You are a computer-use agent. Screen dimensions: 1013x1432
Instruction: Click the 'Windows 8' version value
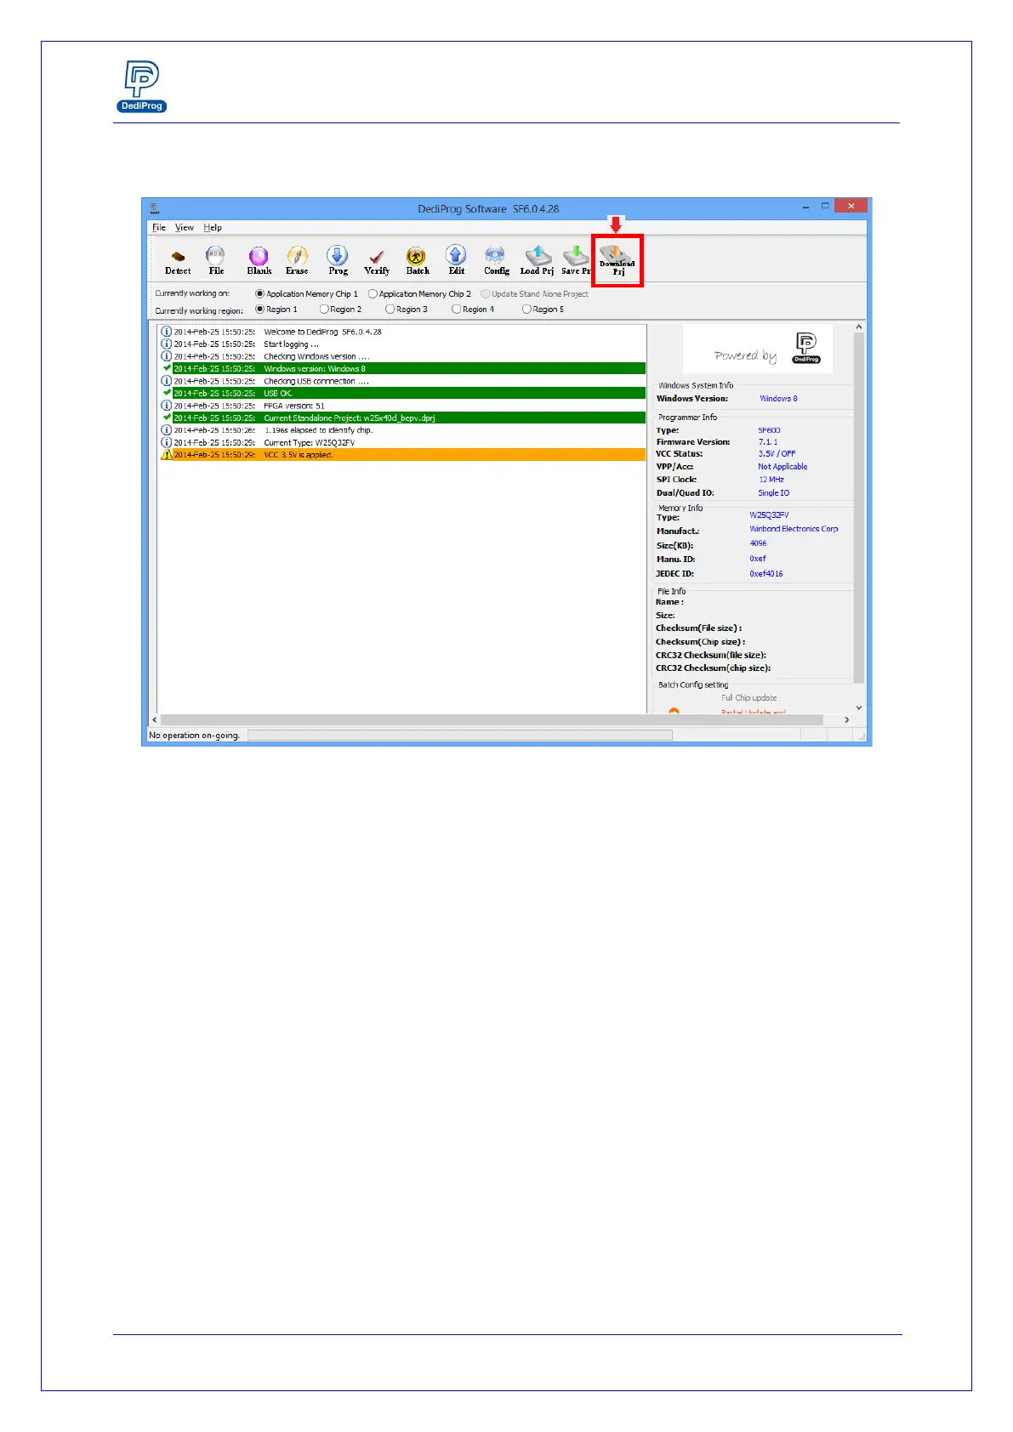tap(778, 399)
